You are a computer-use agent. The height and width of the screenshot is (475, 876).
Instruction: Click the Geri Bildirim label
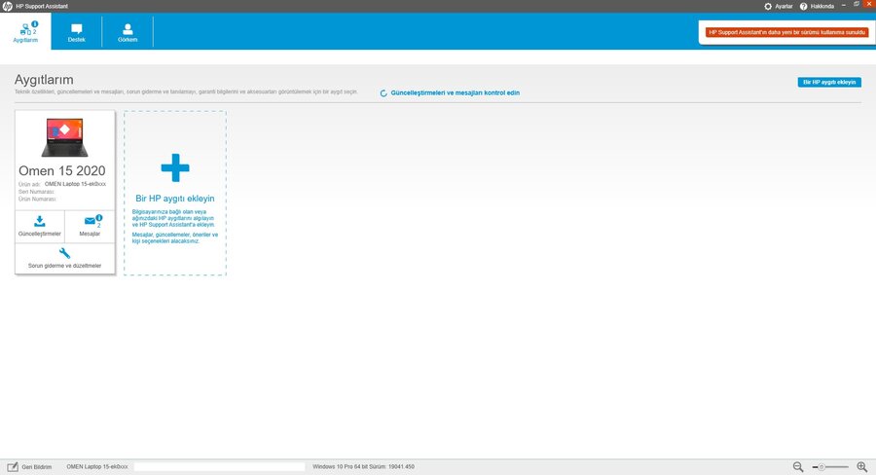[x=37, y=467]
